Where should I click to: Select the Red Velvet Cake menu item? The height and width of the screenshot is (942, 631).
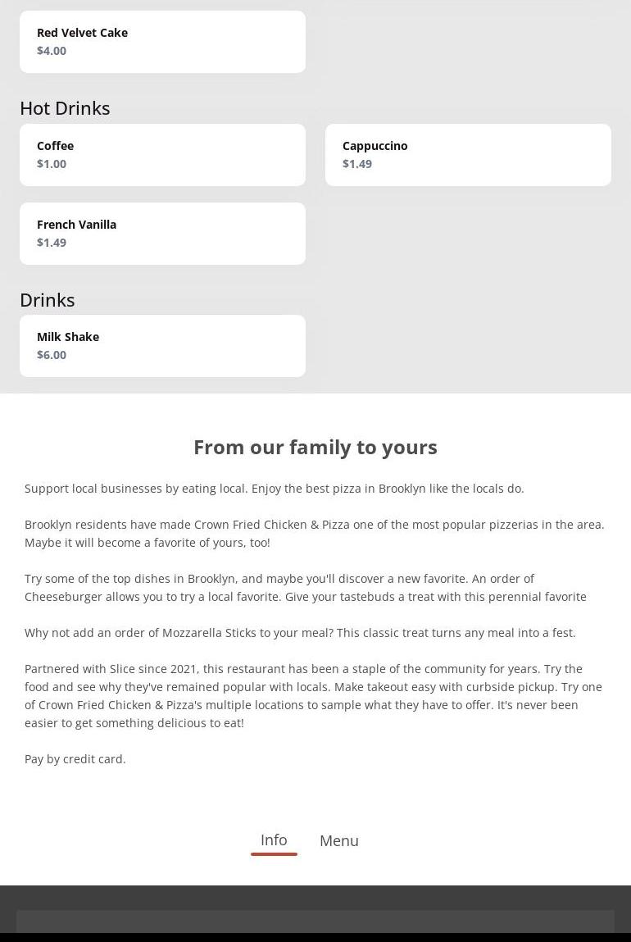pyautogui.click(x=162, y=41)
